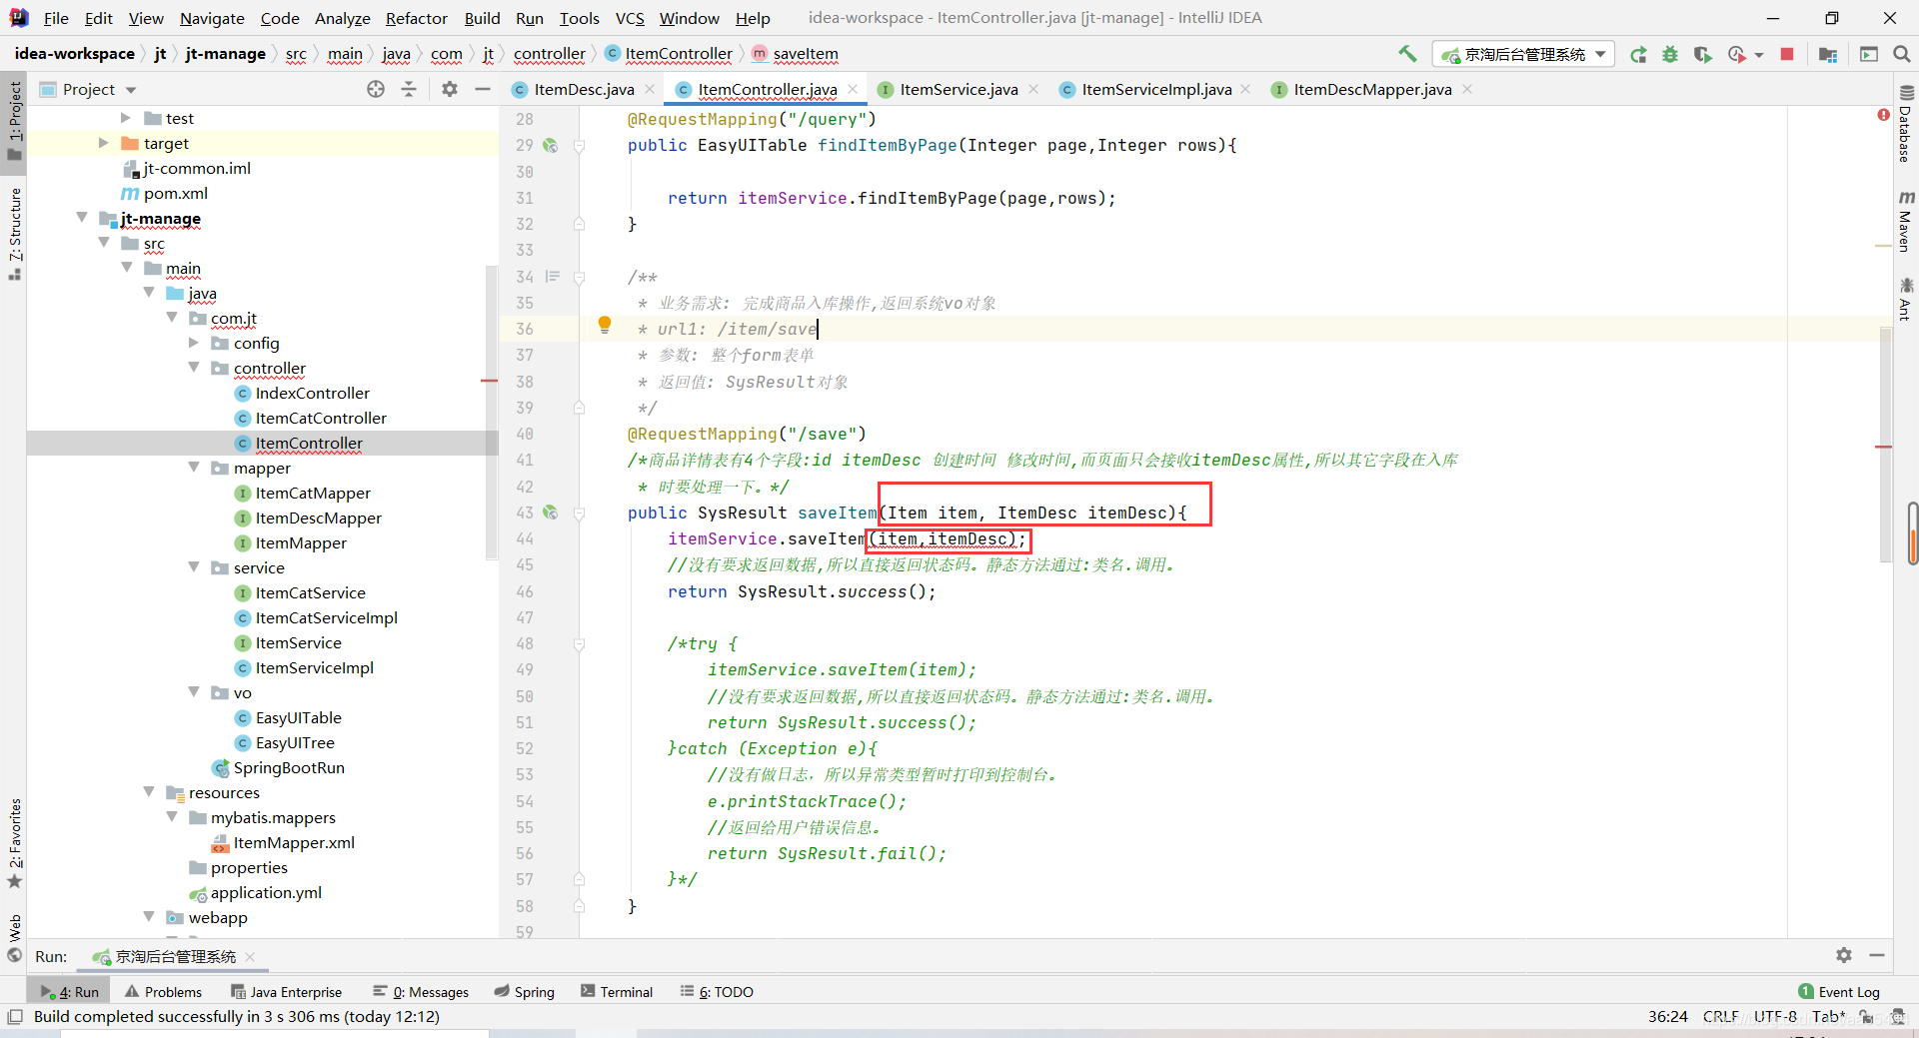Expand the target folder
This screenshot has height=1038, width=1919.
(x=103, y=143)
